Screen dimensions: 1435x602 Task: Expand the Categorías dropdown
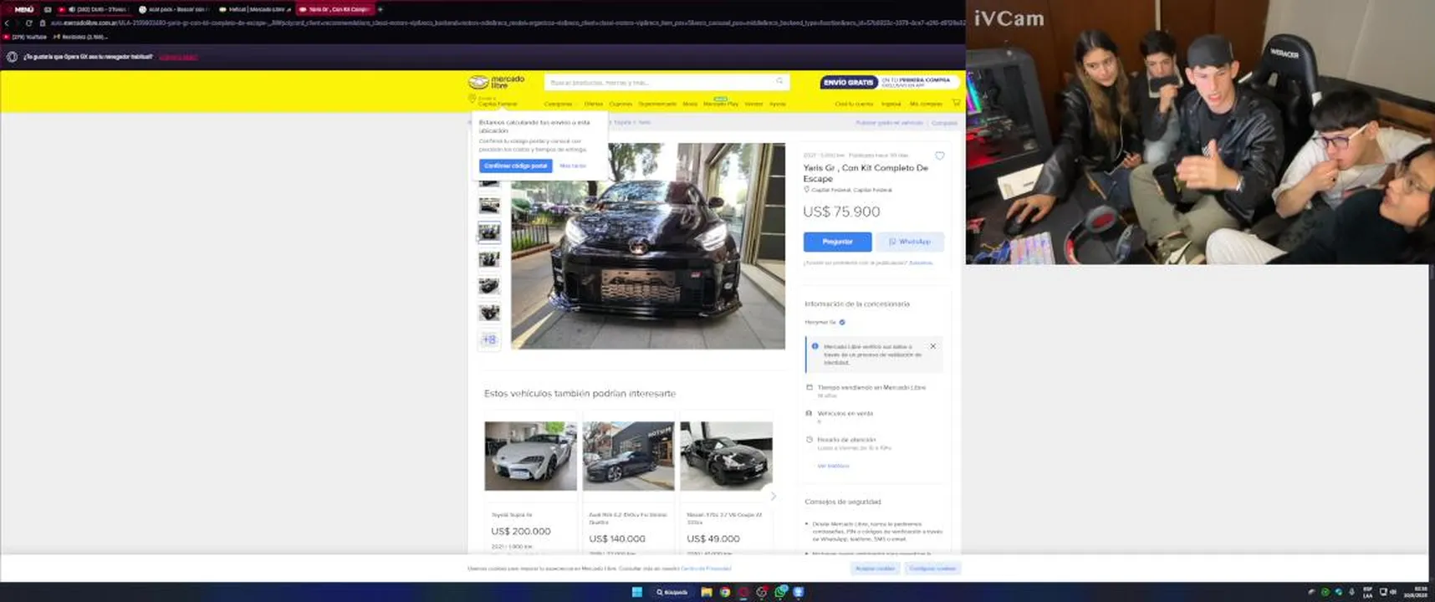[x=559, y=104]
